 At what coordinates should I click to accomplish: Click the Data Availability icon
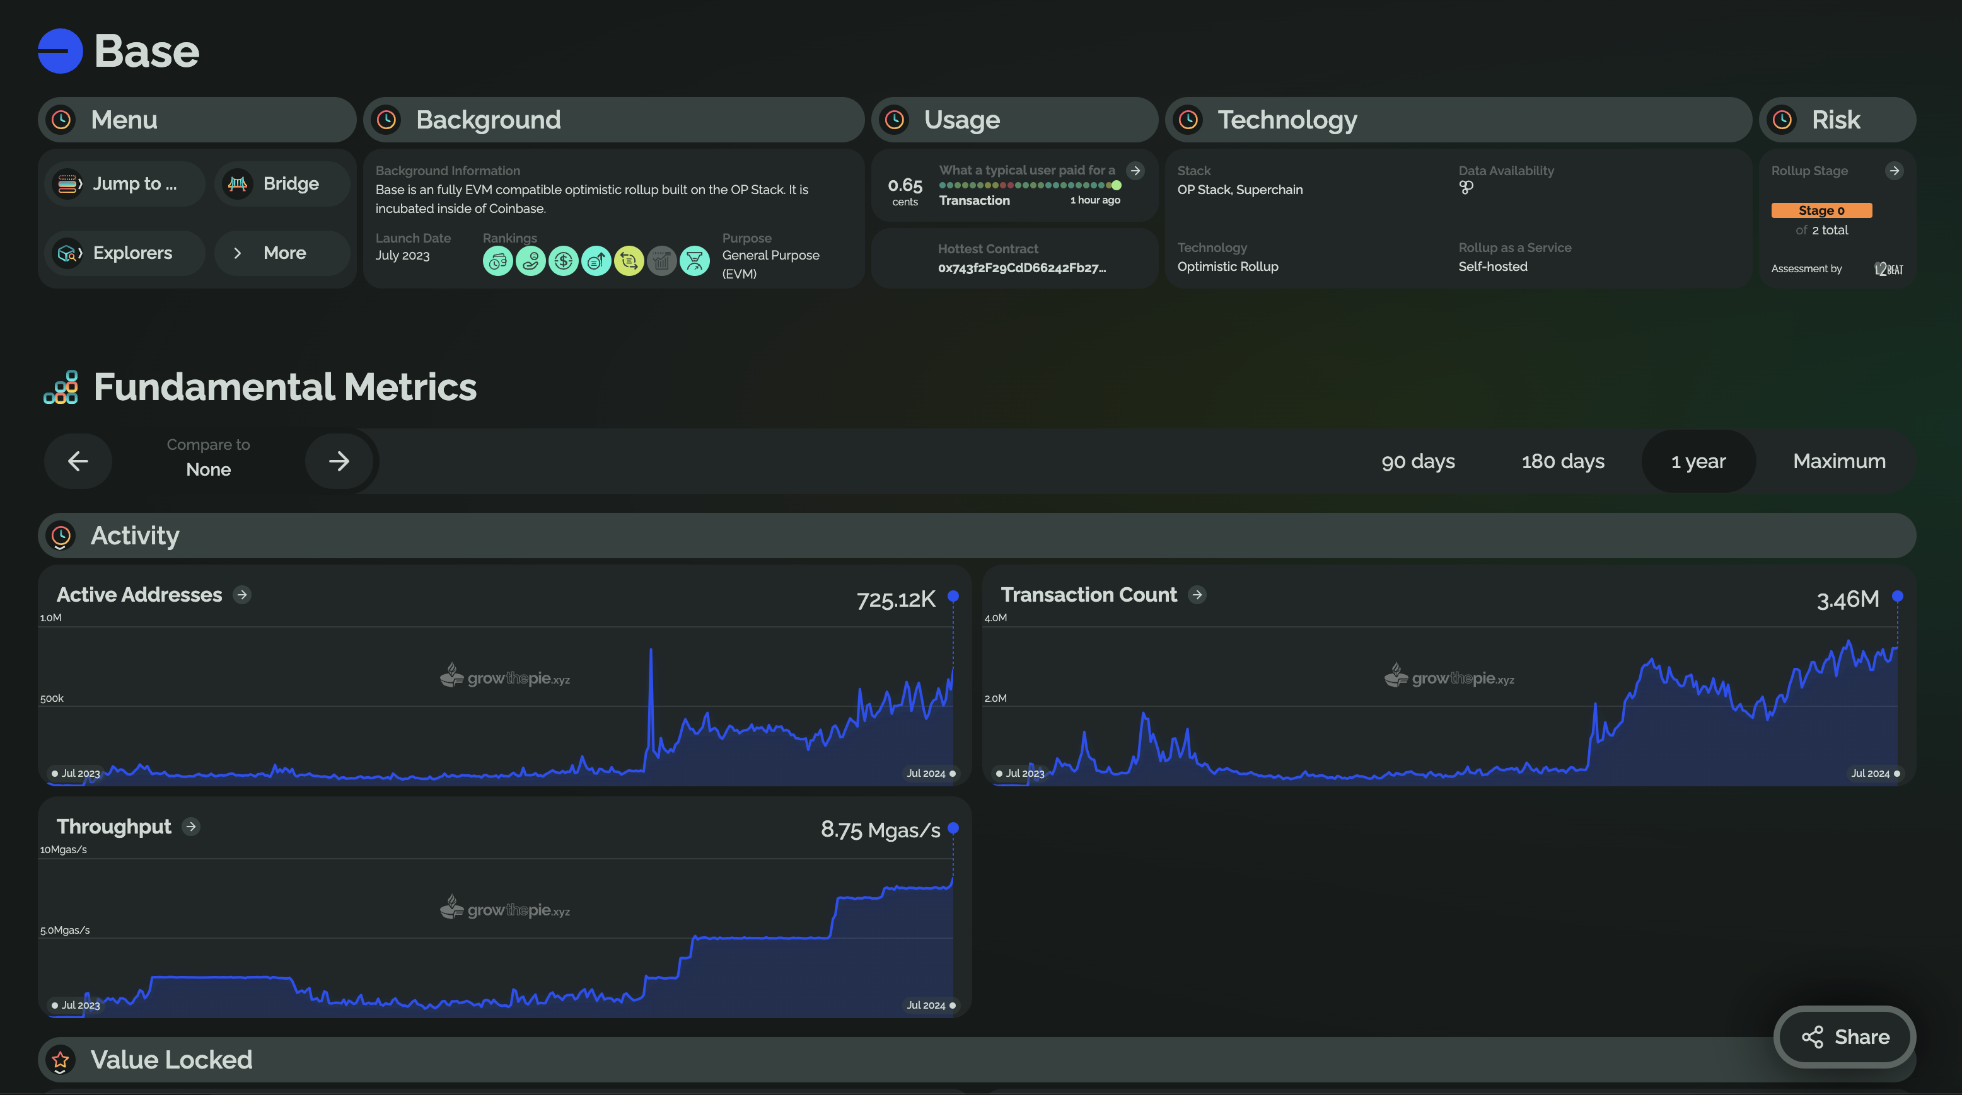pos(1466,188)
